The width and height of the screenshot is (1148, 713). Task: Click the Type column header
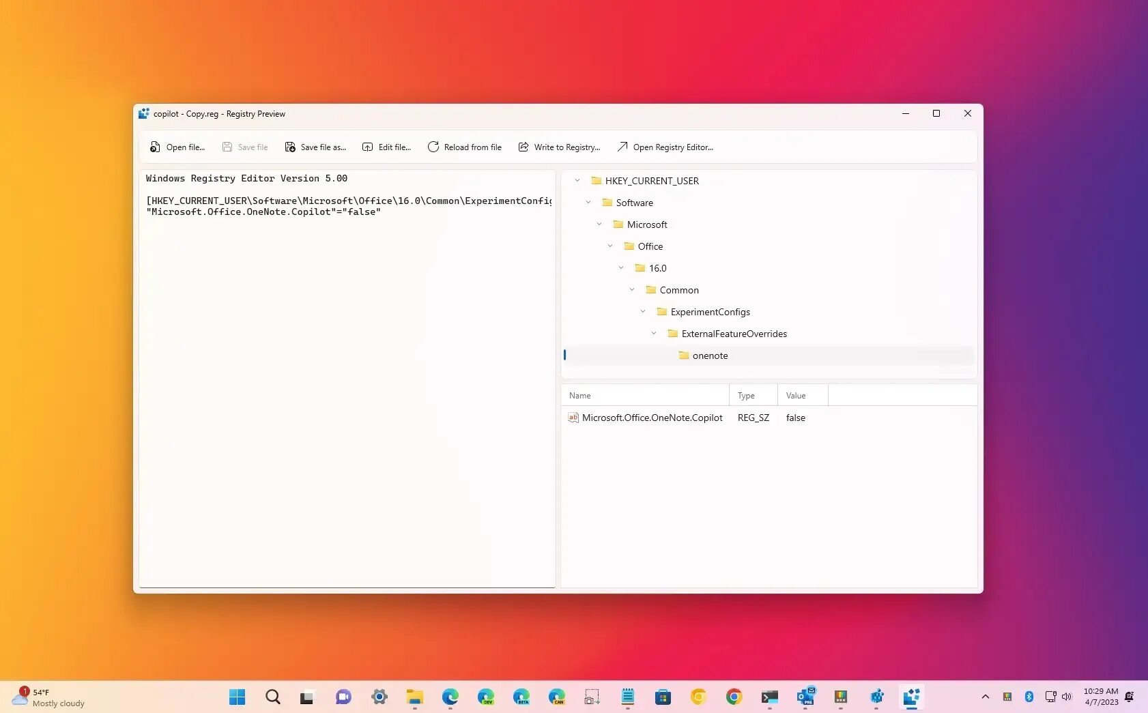tap(754, 396)
